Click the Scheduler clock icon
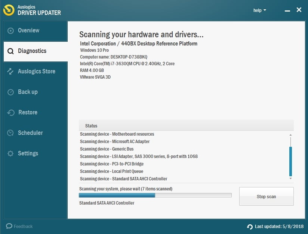 tap(10, 133)
